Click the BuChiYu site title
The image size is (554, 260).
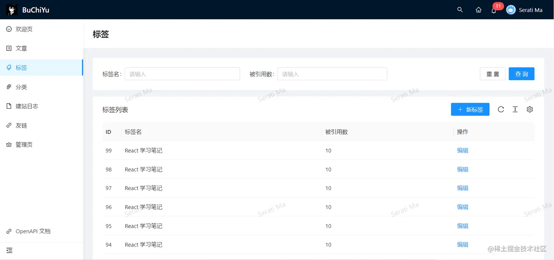point(36,10)
